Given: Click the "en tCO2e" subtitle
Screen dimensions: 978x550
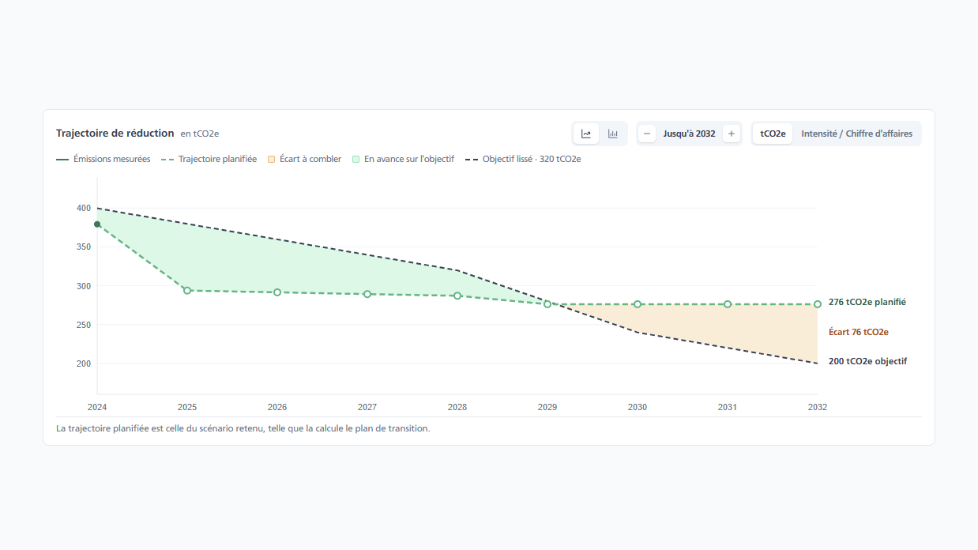Looking at the screenshot, I should (200, 134).
